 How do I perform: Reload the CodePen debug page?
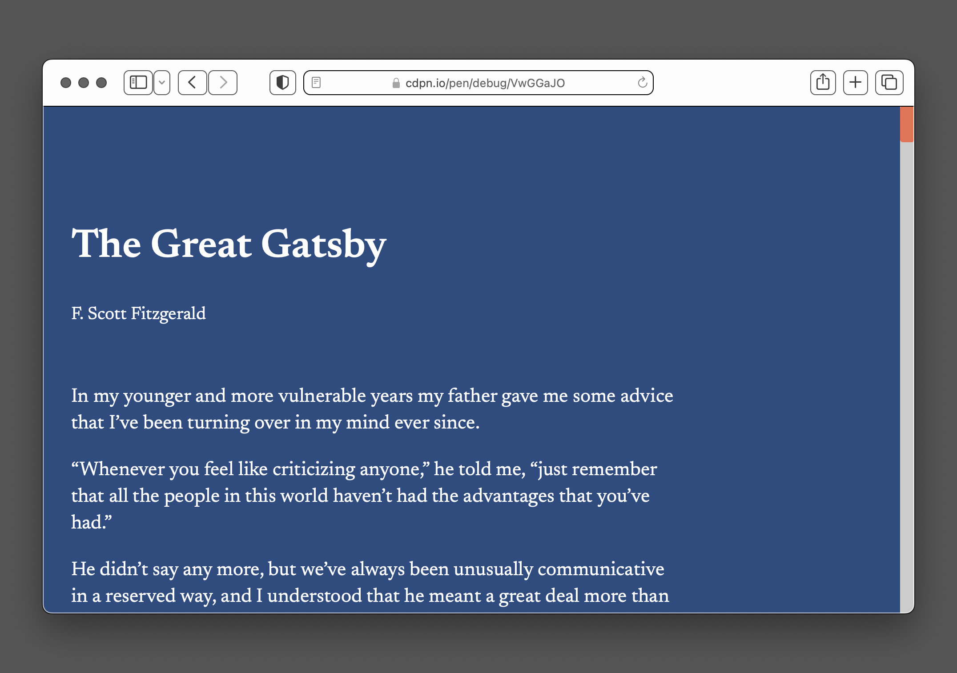[x=642, y=82]
